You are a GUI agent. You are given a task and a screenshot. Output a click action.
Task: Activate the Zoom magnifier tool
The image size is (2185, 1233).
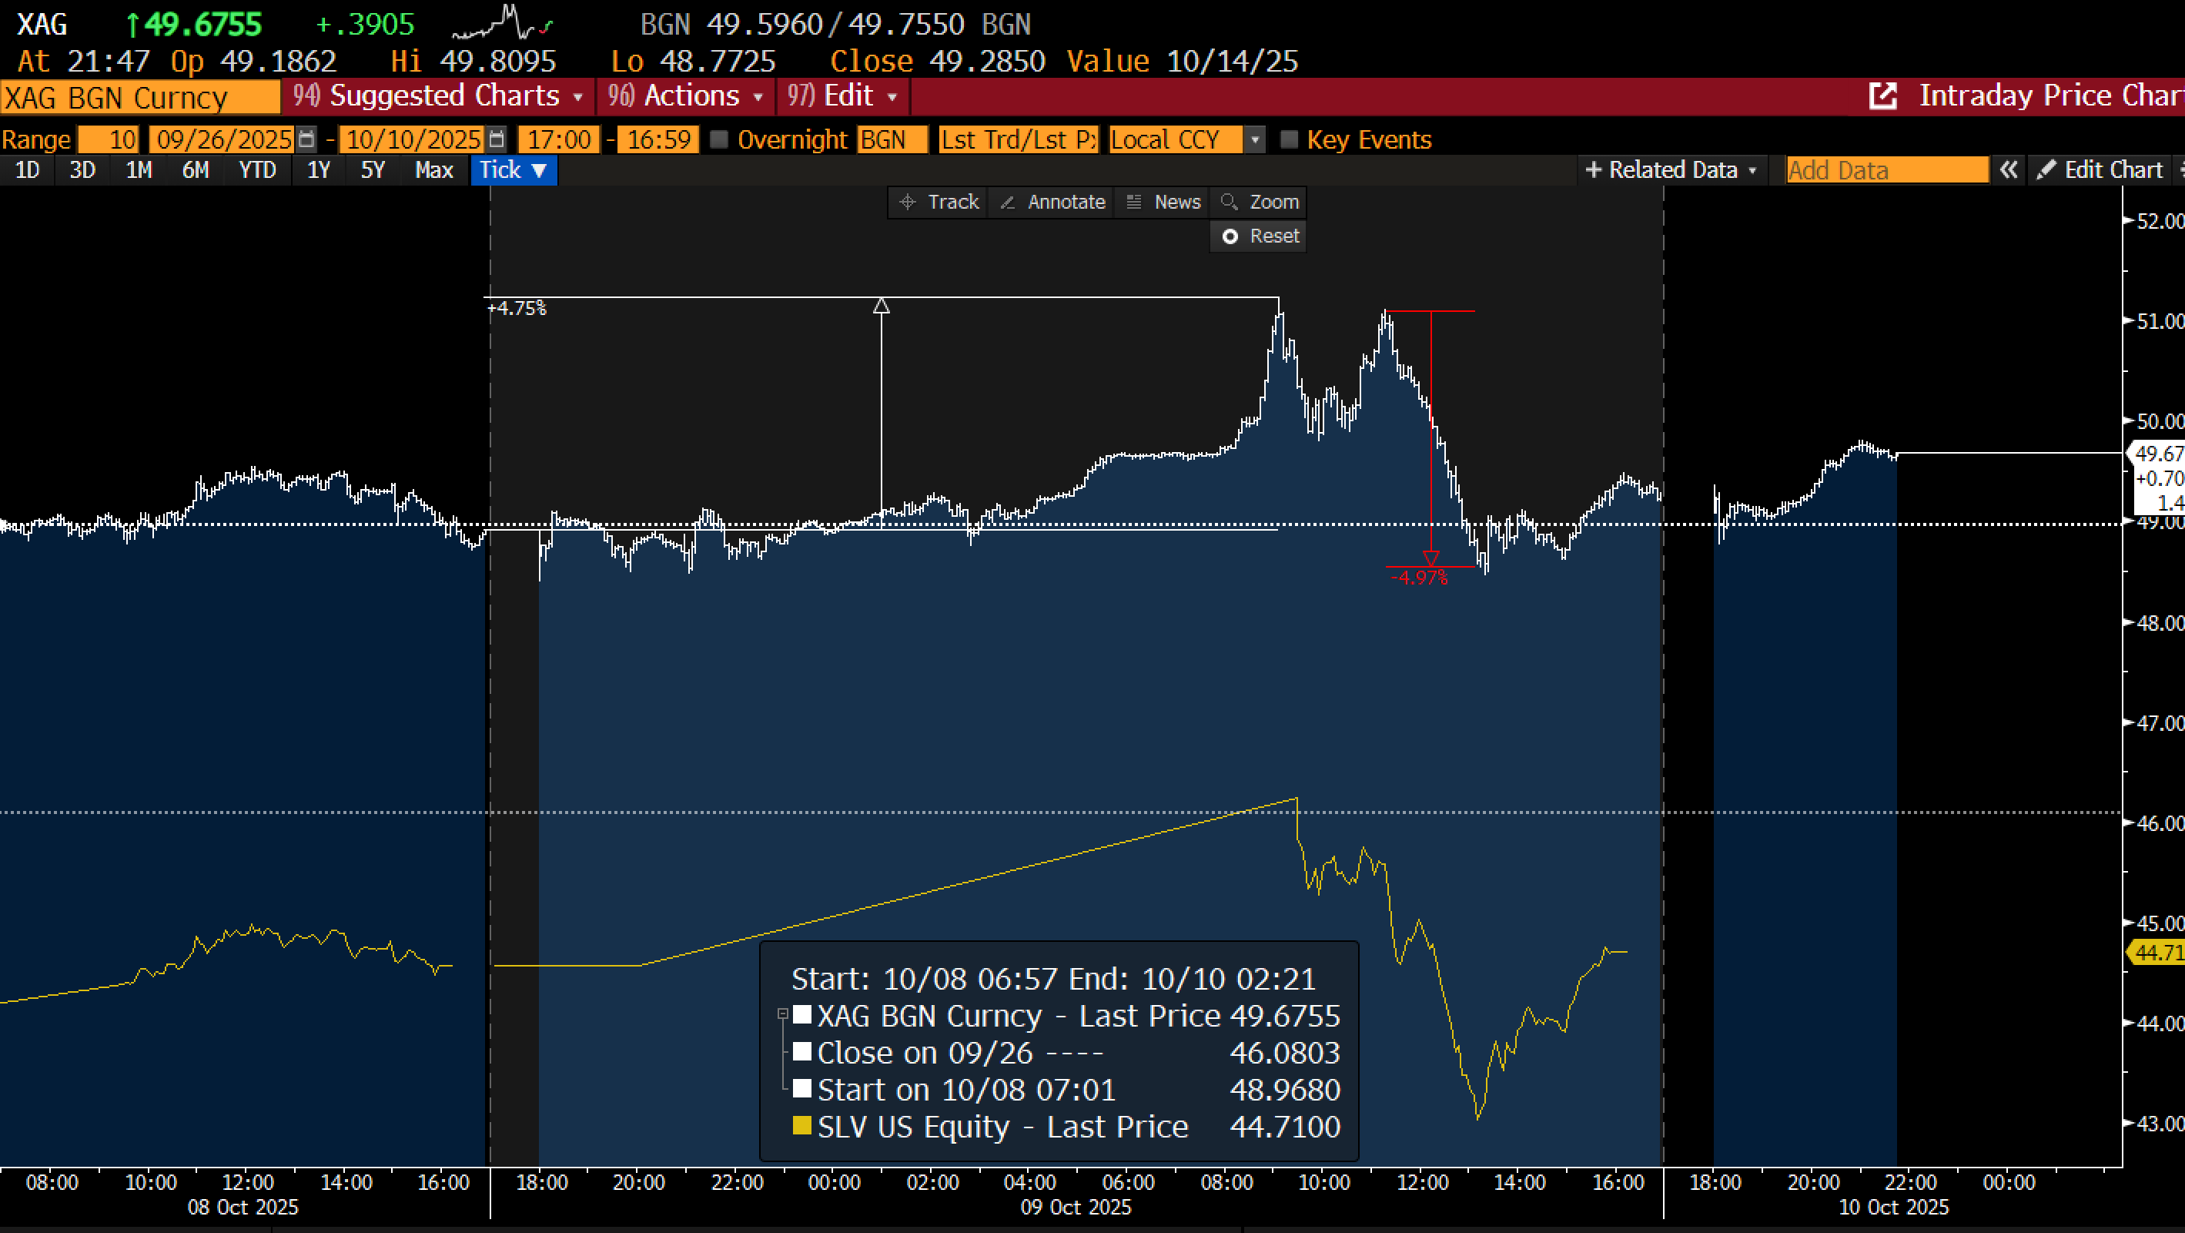point(1229,202)
